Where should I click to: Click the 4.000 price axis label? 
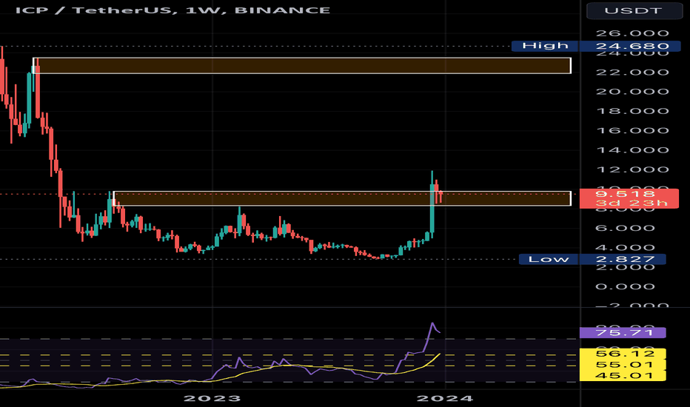coord(626,247)
